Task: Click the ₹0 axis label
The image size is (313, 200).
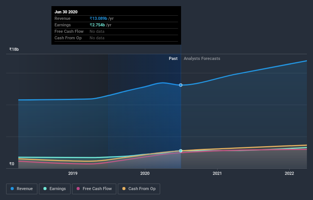Action: tap(12, 164)
